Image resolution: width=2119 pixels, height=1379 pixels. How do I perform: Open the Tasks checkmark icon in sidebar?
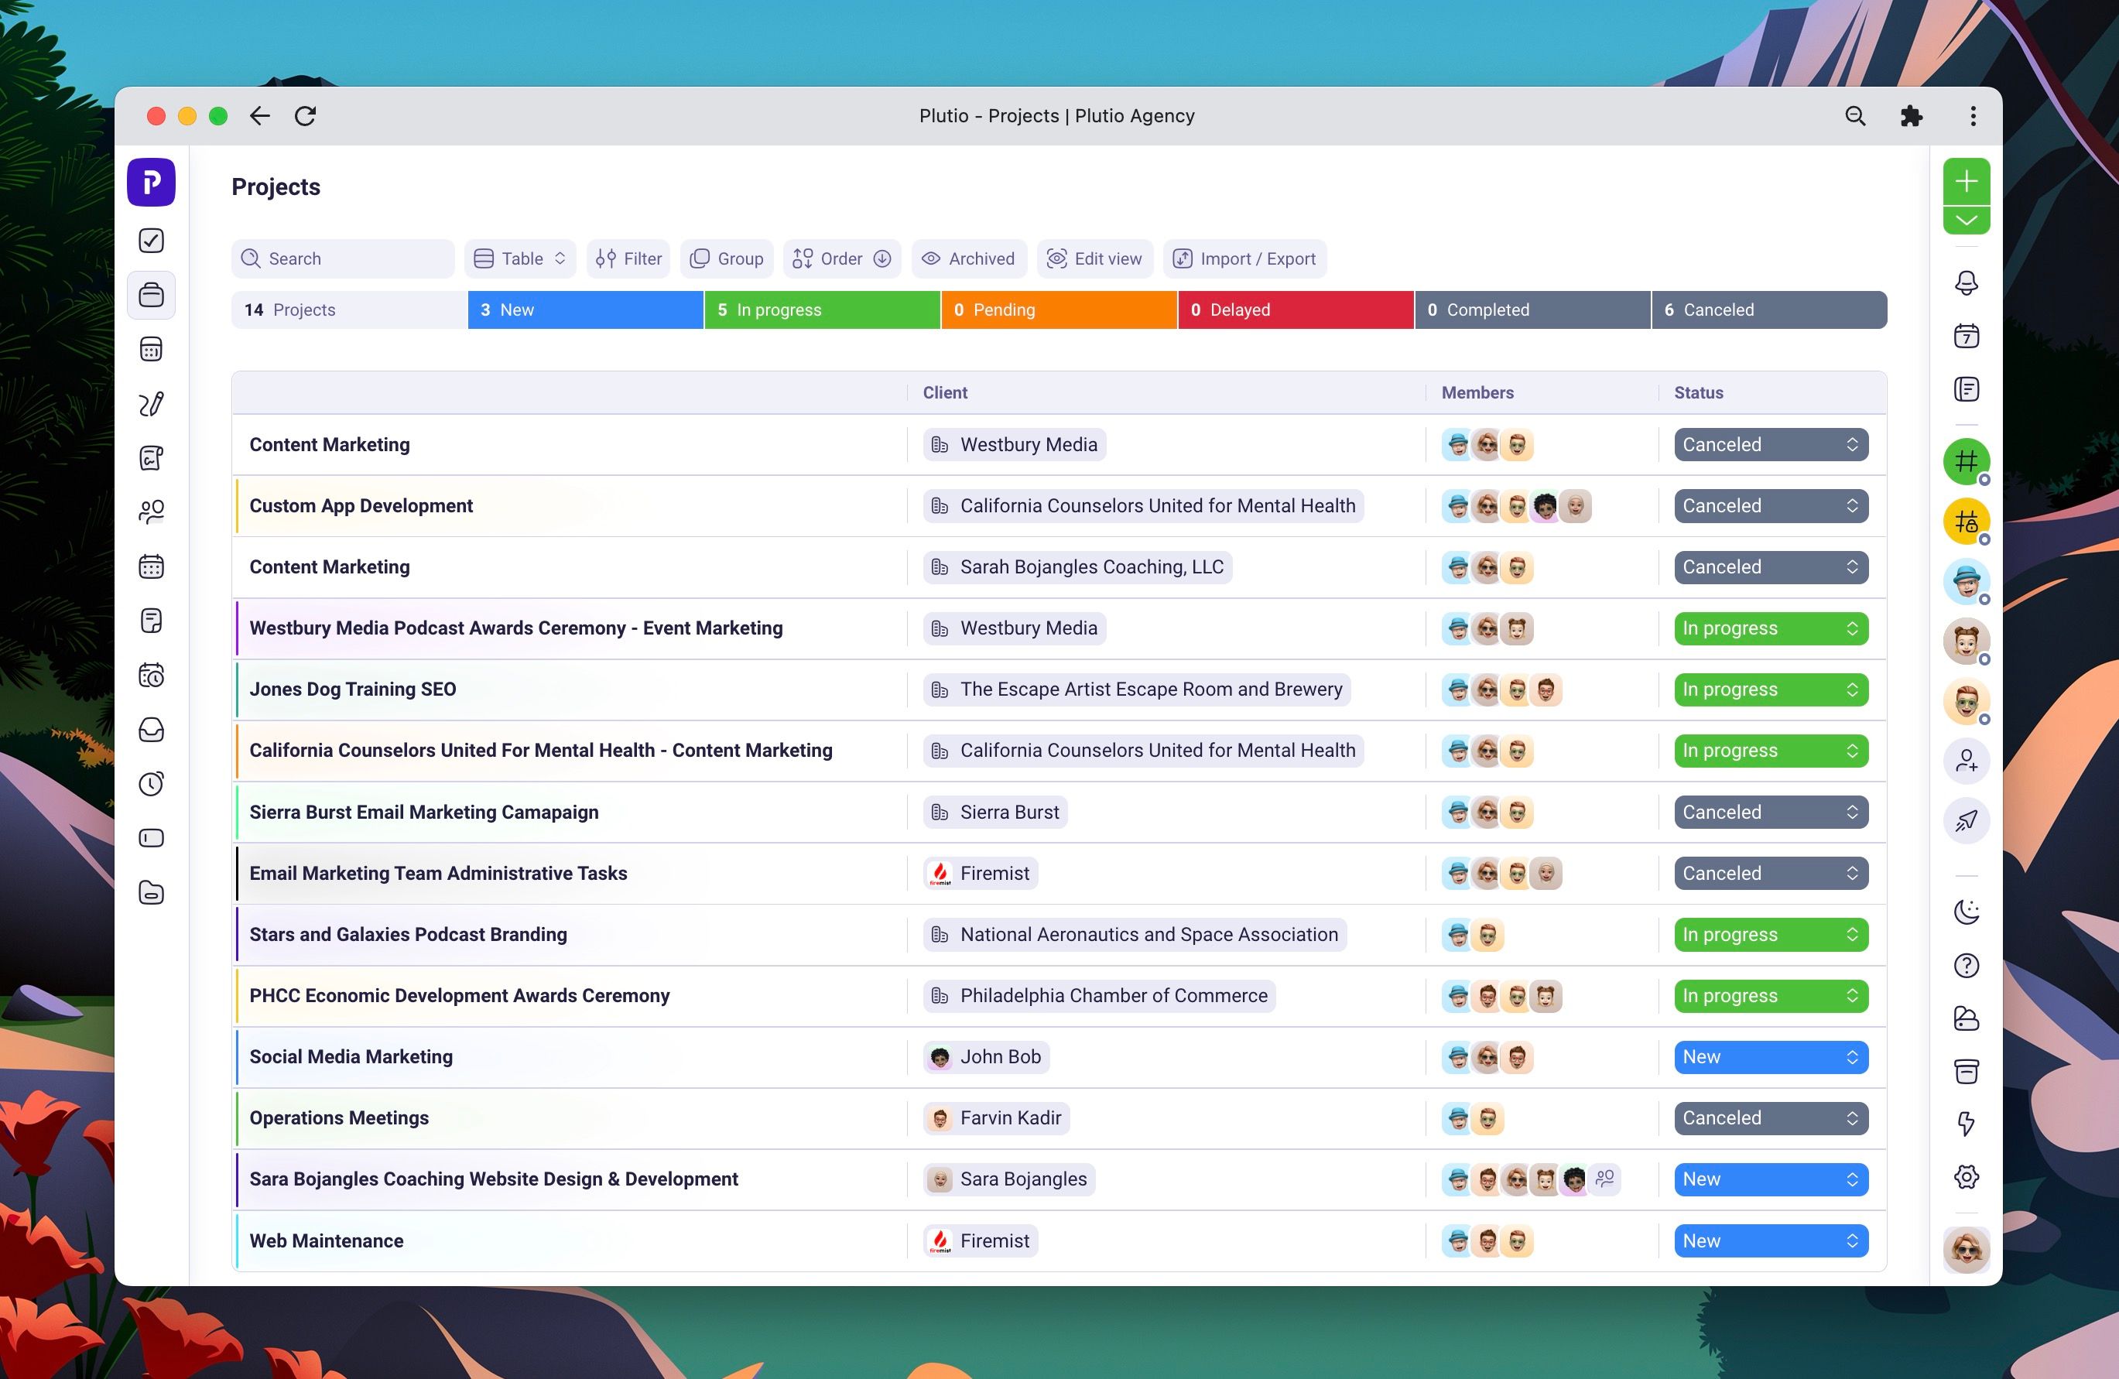pyautogui.click(x=152, y=241)
